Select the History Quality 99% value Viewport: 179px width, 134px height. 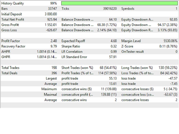54,3
